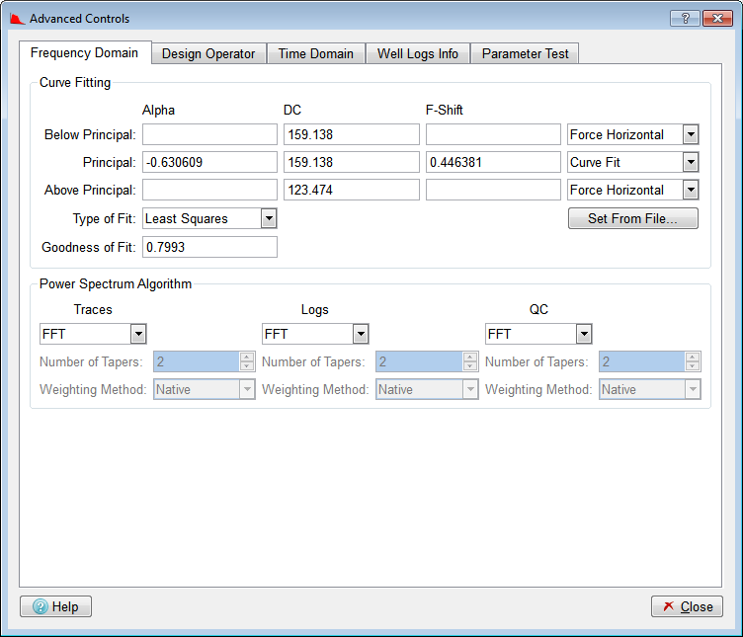Switch to the Frequency Domain tab

85,52
